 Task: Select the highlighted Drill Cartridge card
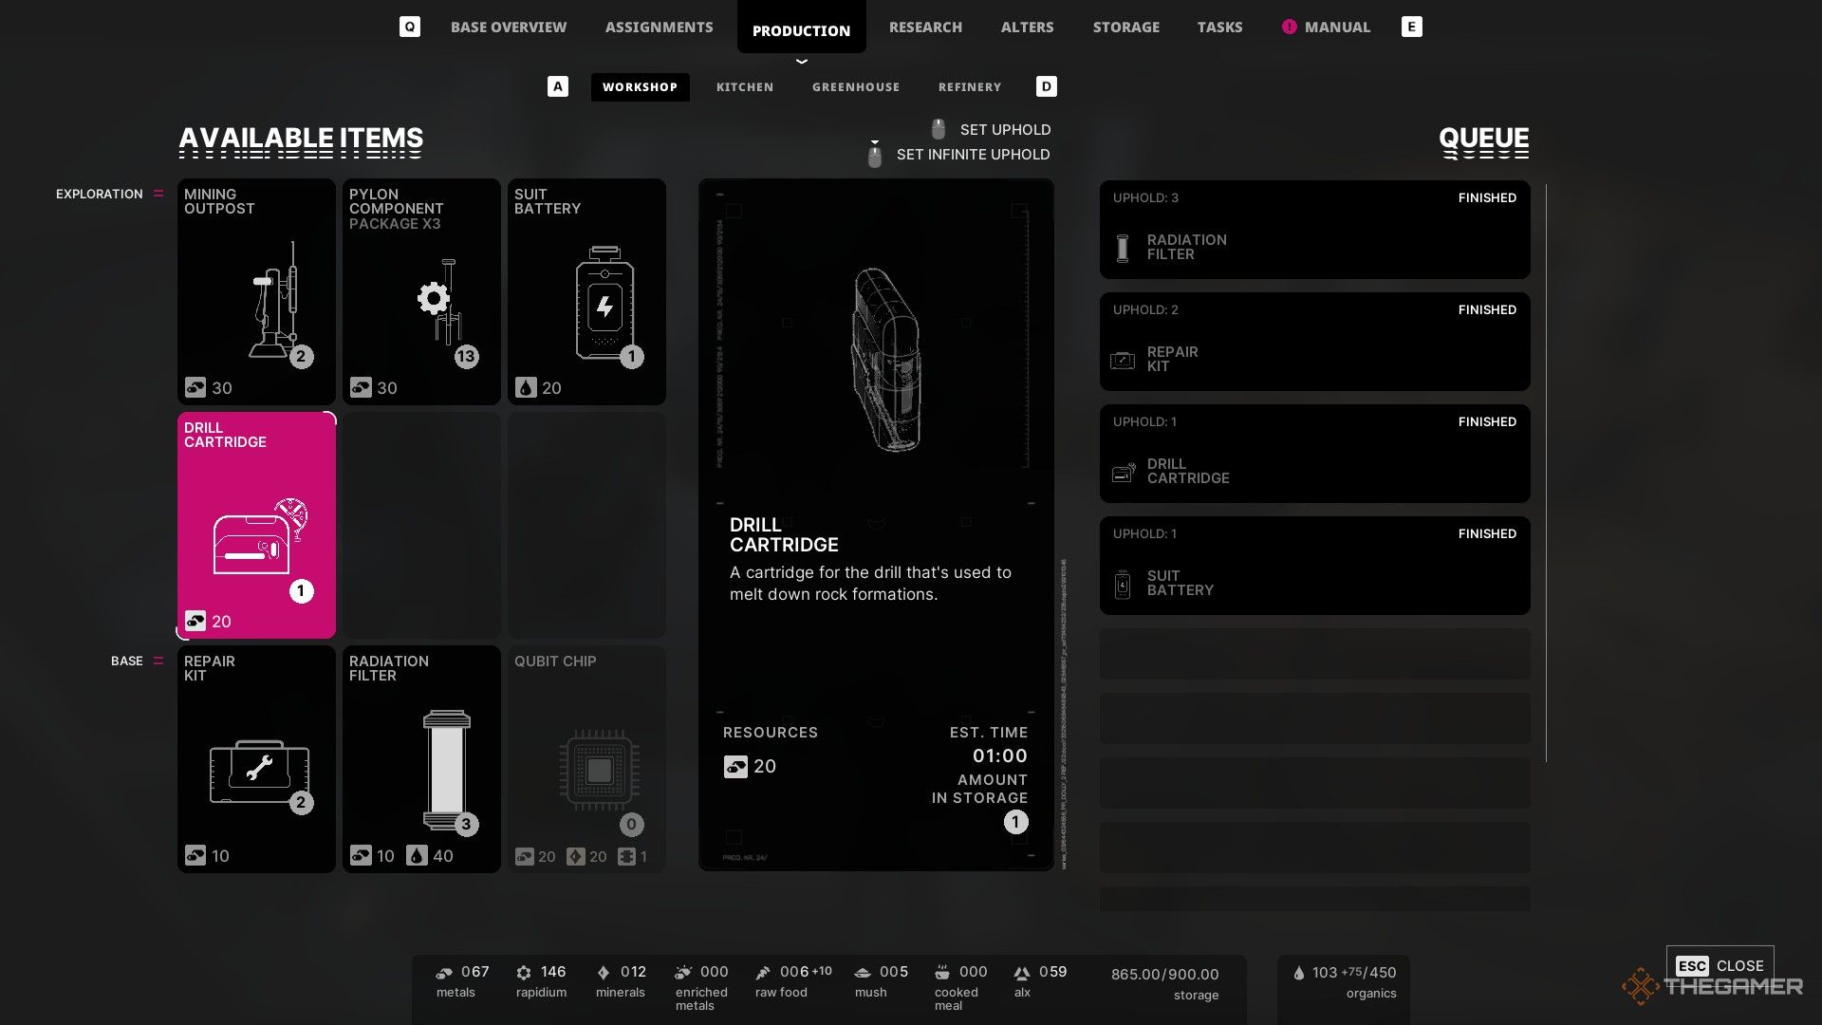[x=256, y=525]
